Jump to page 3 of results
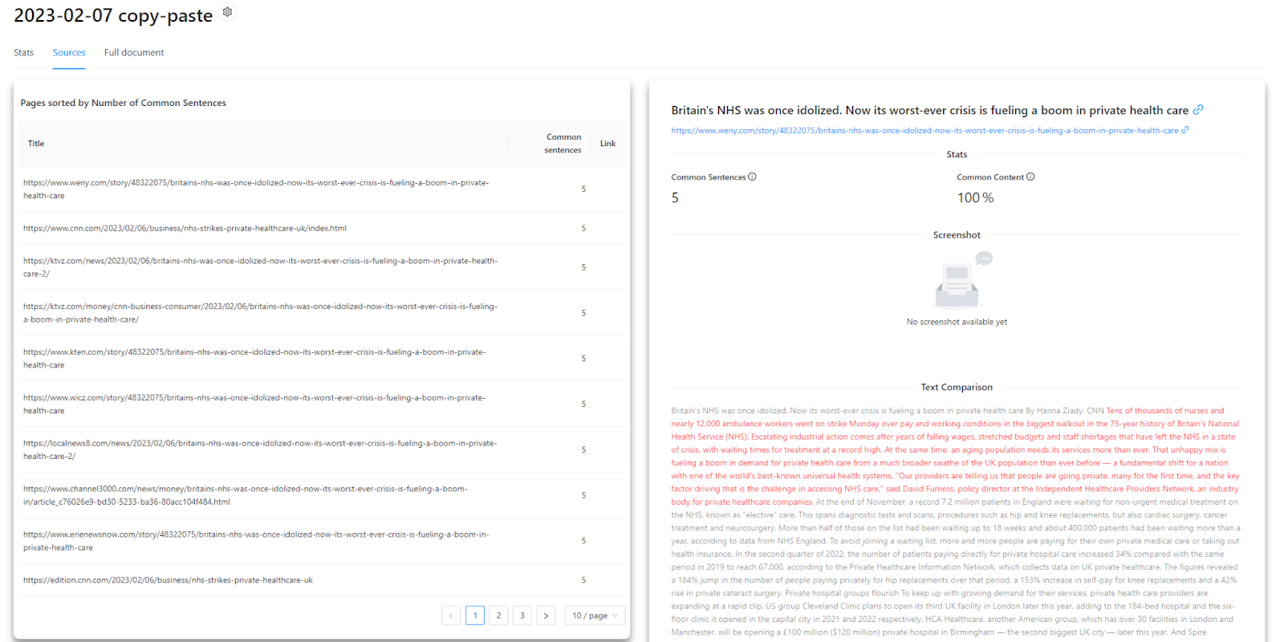The width and height of the screenshot is (1284, 642). (522, 616)
